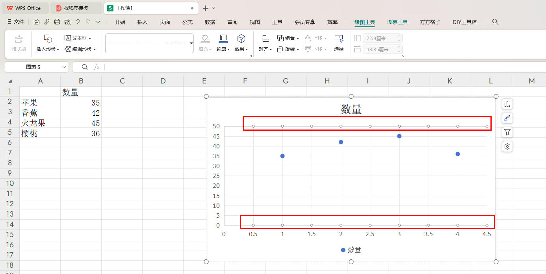Open the 文本框 dropdown
Image resolution: width=546 pixels, height=274 pixels.
(78, 38)
